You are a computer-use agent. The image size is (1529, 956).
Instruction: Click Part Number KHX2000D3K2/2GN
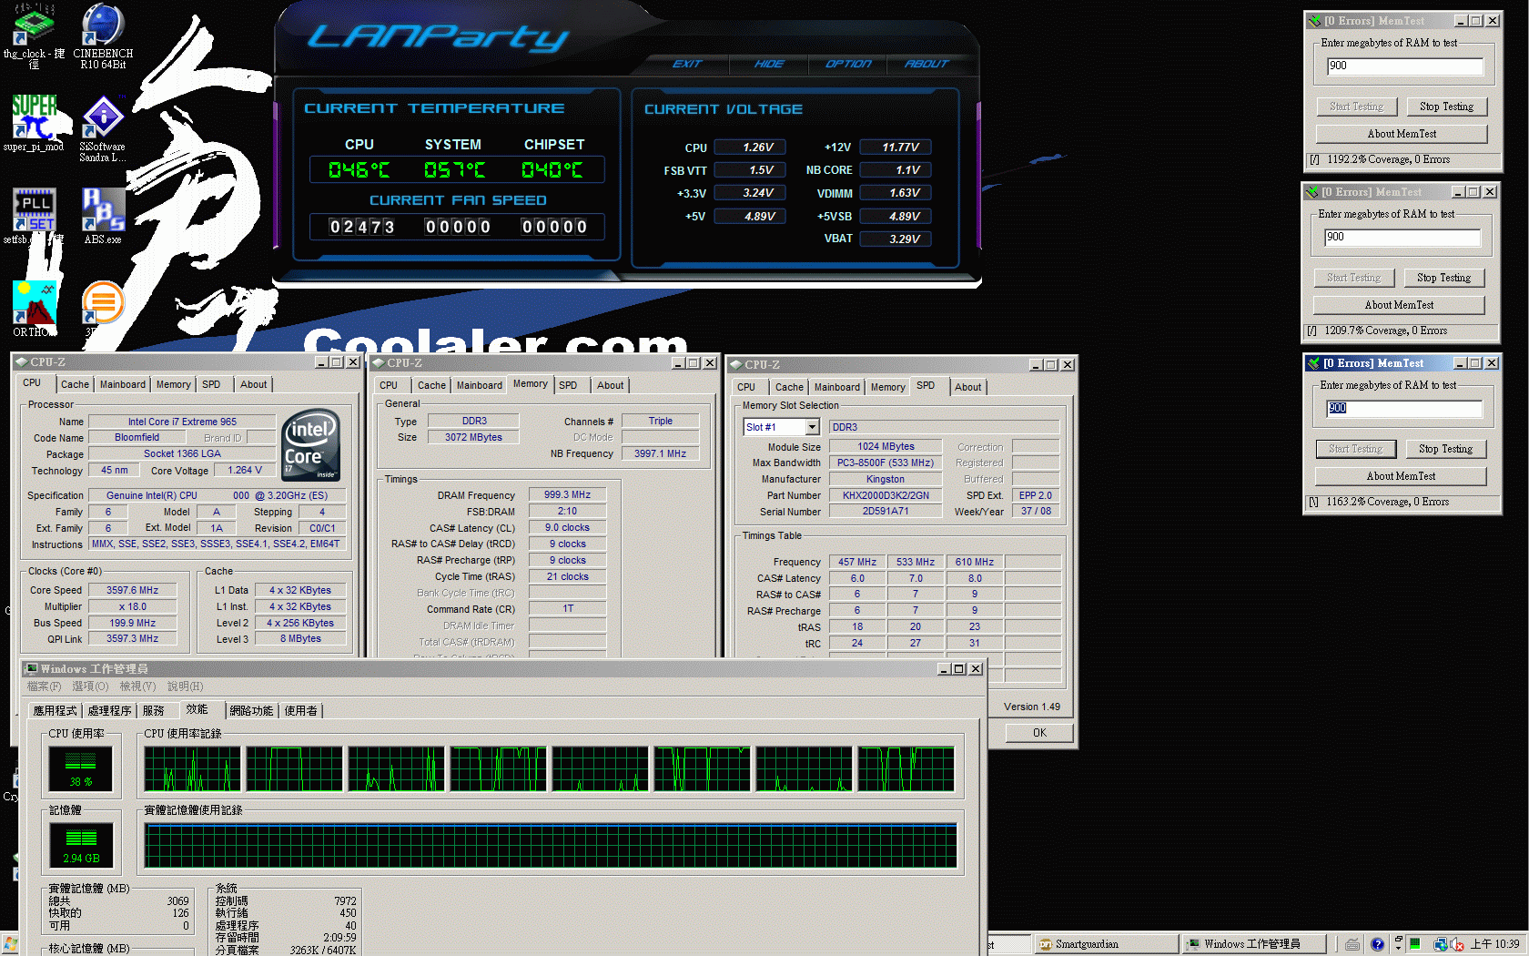pos(886,496)
